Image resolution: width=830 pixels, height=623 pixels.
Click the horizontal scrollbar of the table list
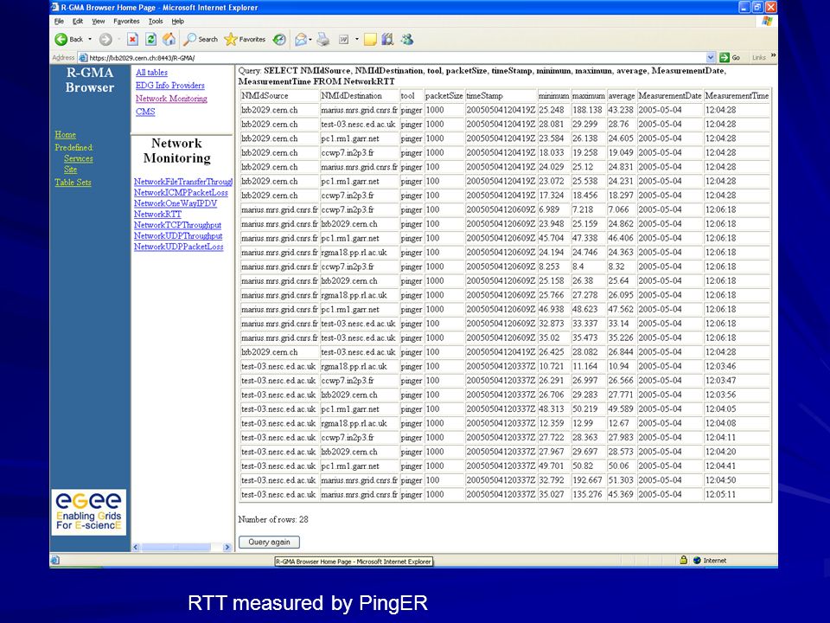[x=182, y=547]
